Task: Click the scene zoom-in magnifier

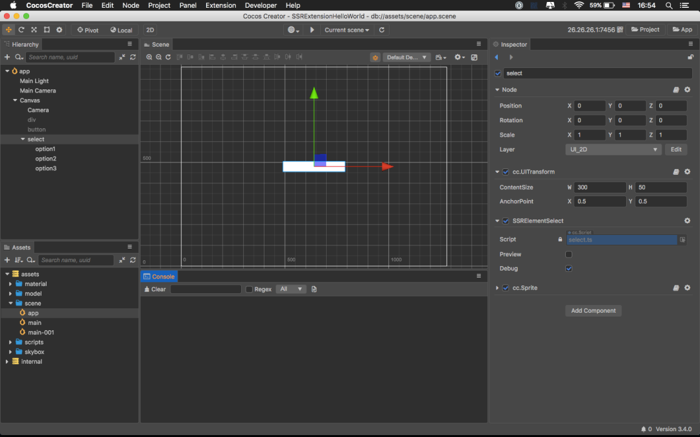Action: pyautogui.click(x=149, y=57)
